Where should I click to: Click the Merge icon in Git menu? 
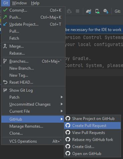click(5, 46)
